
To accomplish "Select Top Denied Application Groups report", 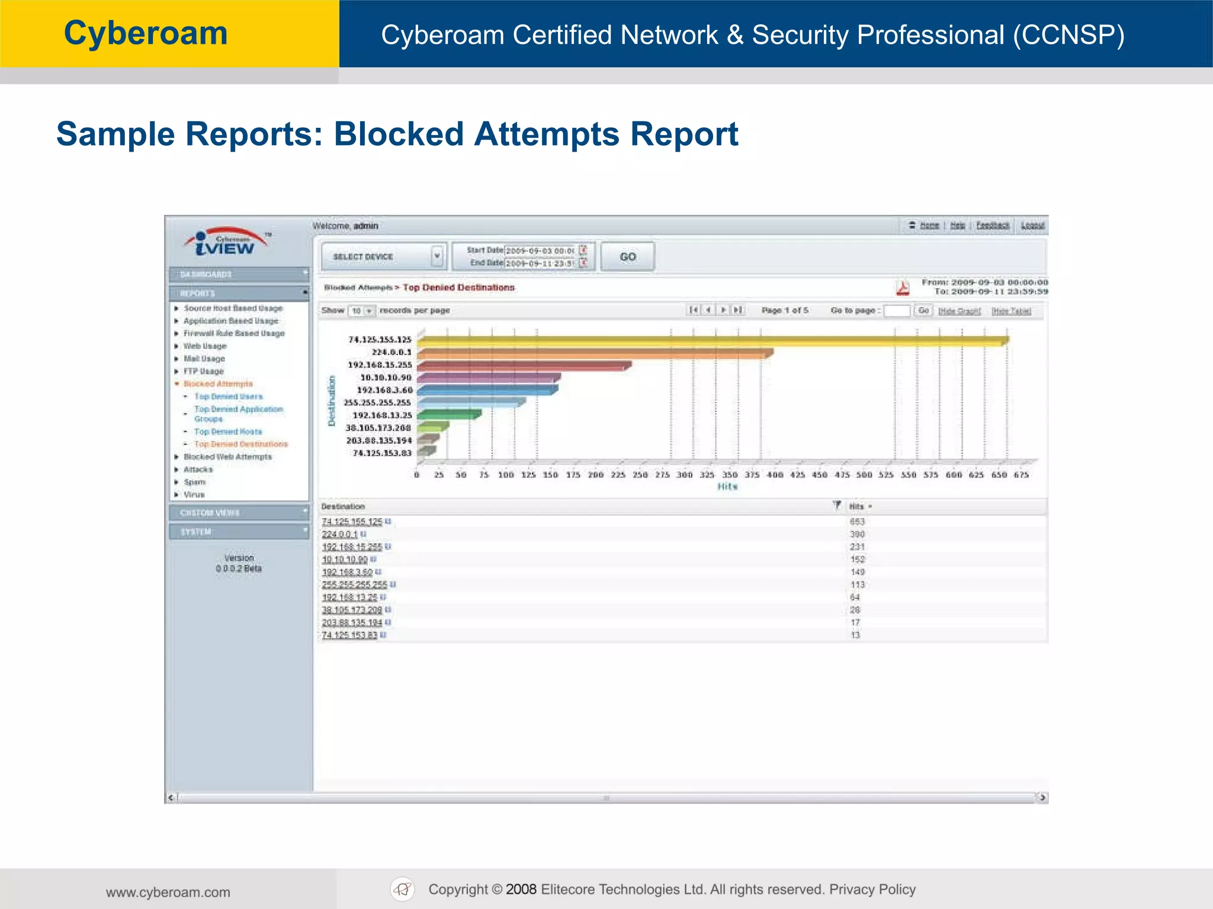I will tap(239, 414).
